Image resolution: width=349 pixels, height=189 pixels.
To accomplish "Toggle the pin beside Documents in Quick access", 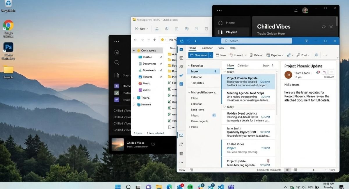I will [x=161, y=64].
